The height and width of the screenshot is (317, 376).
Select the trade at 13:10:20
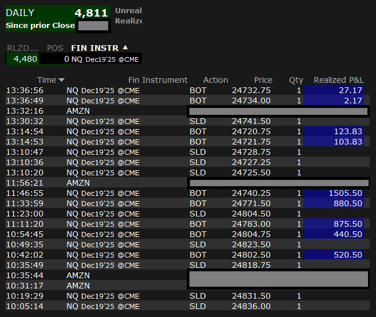pyautogui.click(x=187, y=172)
